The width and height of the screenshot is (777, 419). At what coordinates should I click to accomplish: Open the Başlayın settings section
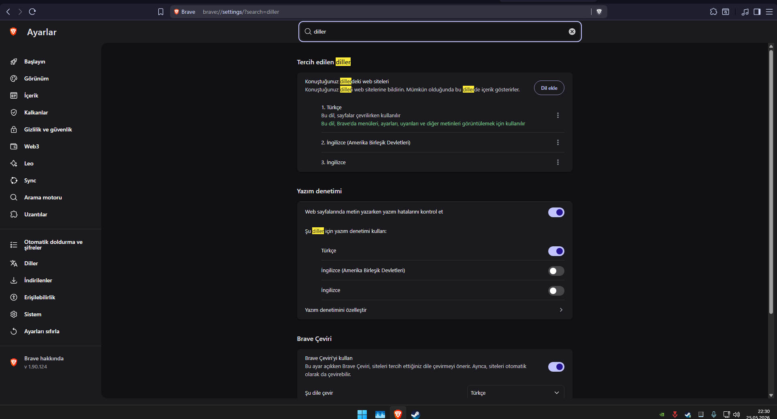[x=35, y=61]
